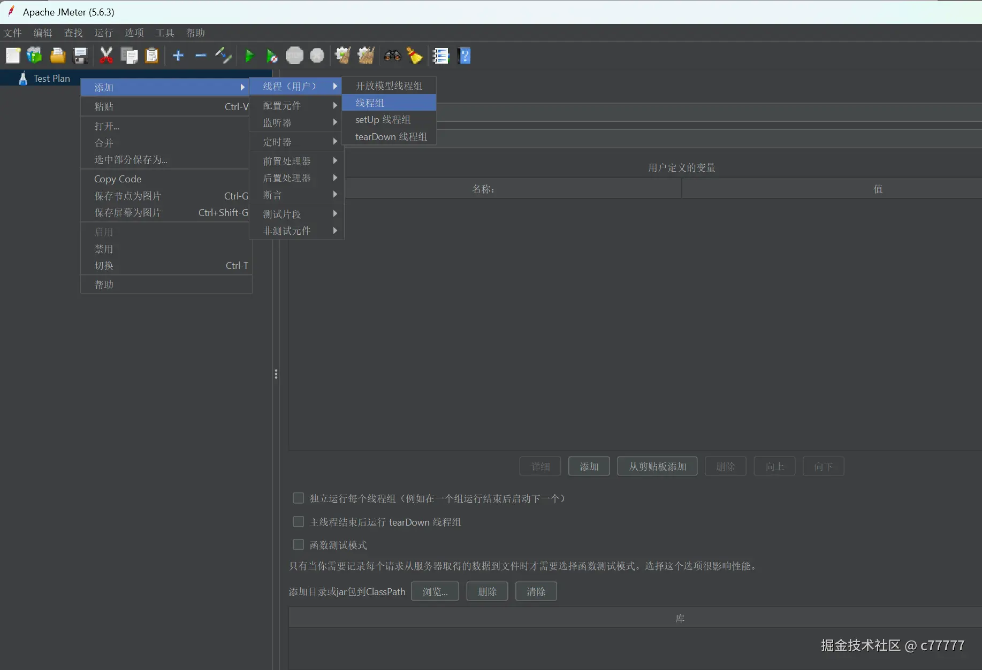The image size is (982, 670).
Task: Choose 线程组 from the thread submenu
Action: (389, 103)
